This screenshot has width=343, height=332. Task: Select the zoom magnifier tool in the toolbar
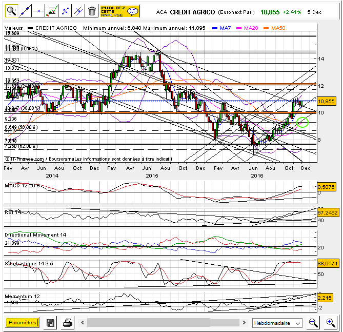11,10
